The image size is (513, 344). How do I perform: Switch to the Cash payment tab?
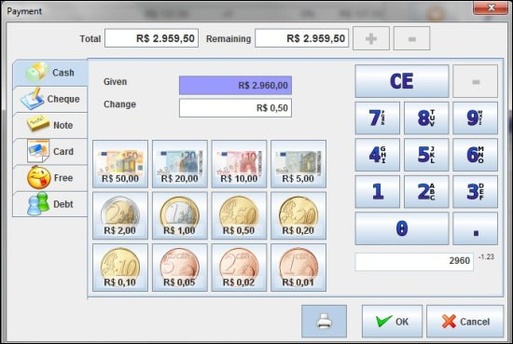point(50,73)
